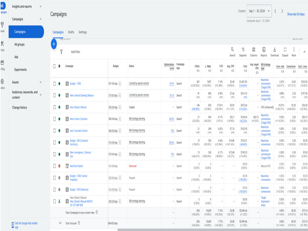Click the red removed status icon of Red Rock Dental
Viewport: 308px width, 231px height.
pyautogui.click(x=59, y=166)
